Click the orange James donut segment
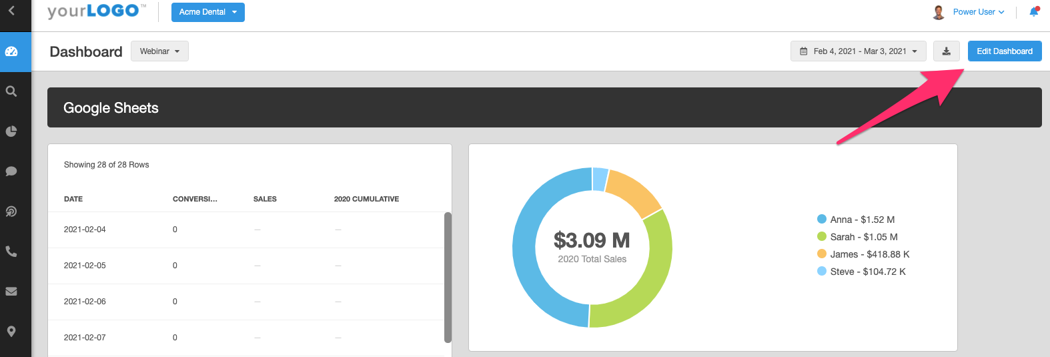The image size is (1050, 357). click(635, 193)
